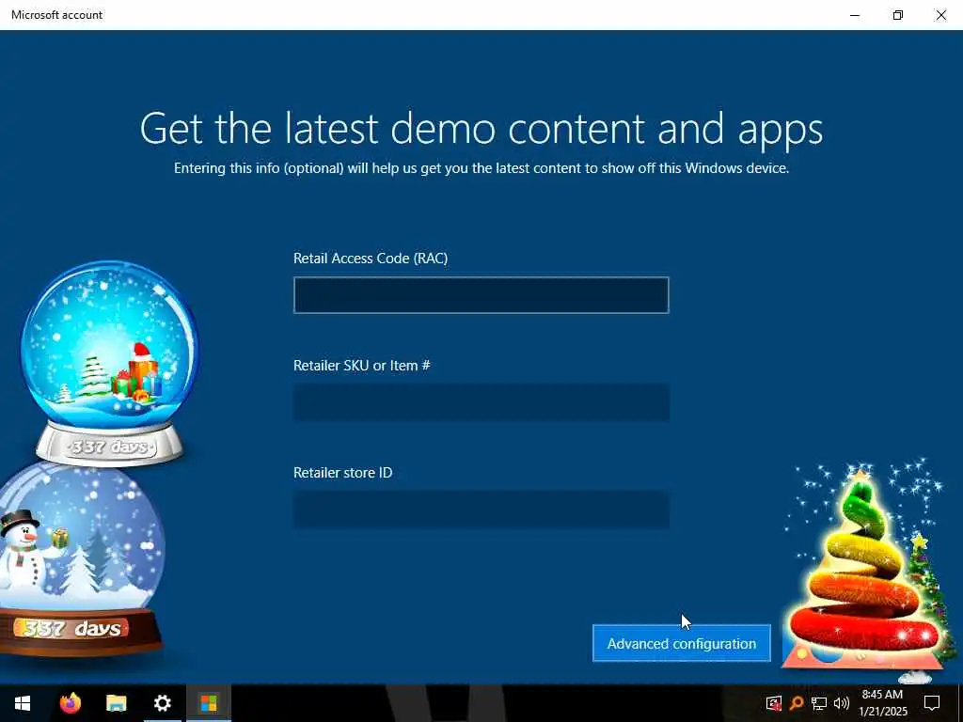The image size is (963, 722).
Task: Click the "Get the latest demo content and apps" heading
Action: pyautogui.click(x=481, y=128)
